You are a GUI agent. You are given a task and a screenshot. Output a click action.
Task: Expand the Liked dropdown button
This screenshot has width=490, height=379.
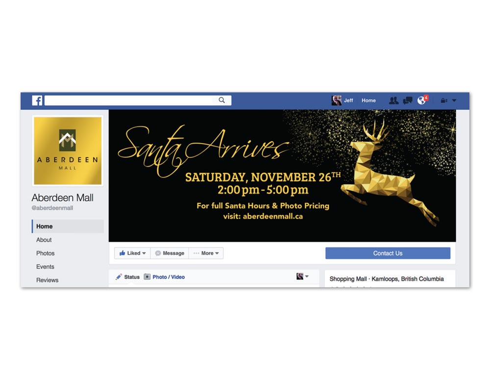pos(132,253)
